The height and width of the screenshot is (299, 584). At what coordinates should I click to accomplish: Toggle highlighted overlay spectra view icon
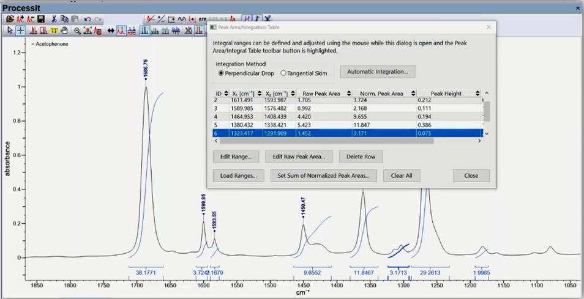coord(121,31)
